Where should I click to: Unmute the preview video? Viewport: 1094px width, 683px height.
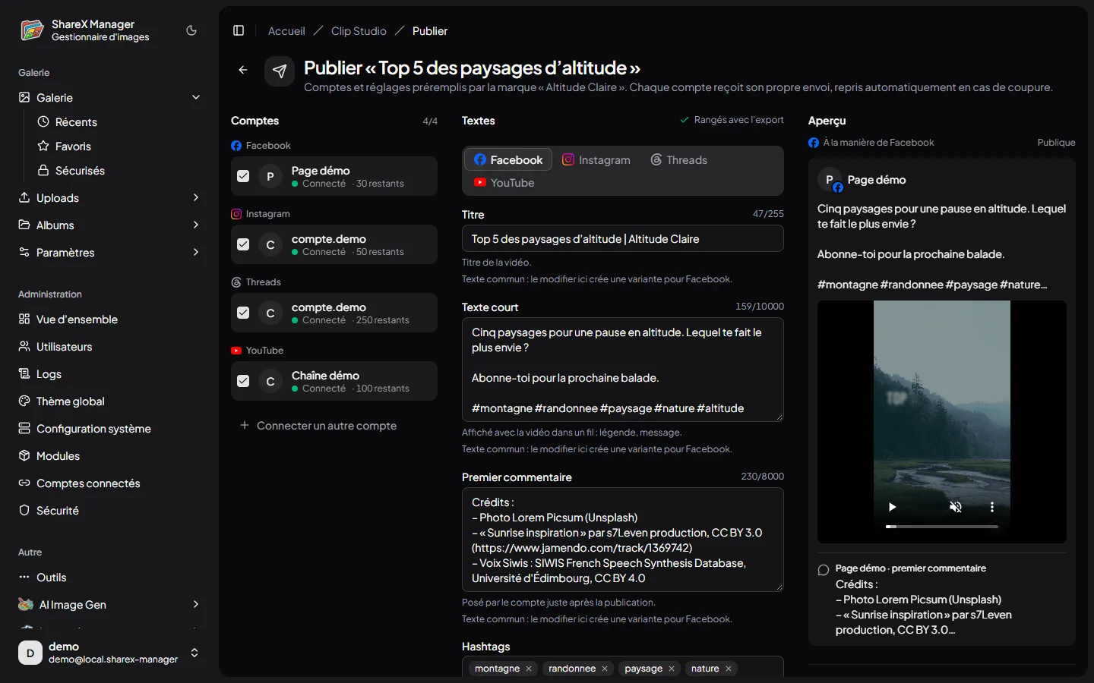956,507
